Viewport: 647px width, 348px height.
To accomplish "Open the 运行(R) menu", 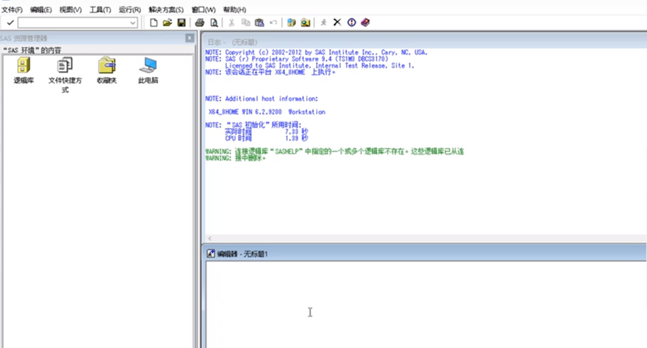I will (130, 9).
